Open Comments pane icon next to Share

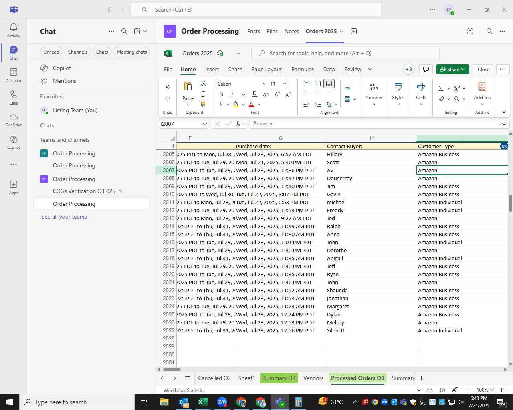[x=426, y=69]
